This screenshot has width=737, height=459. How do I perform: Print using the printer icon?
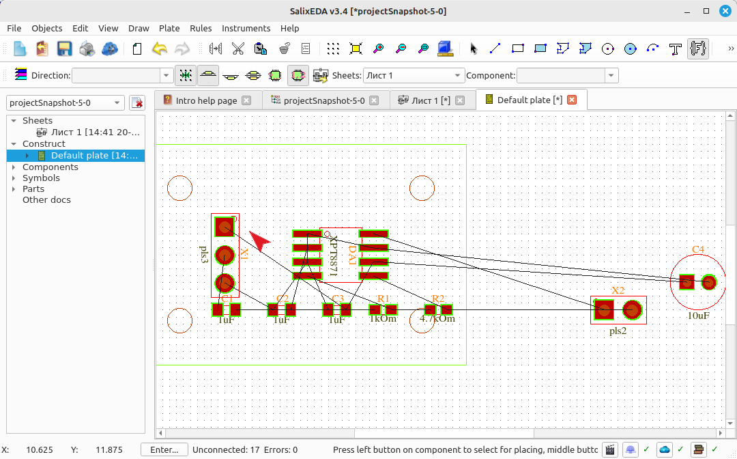click(87, 48)
